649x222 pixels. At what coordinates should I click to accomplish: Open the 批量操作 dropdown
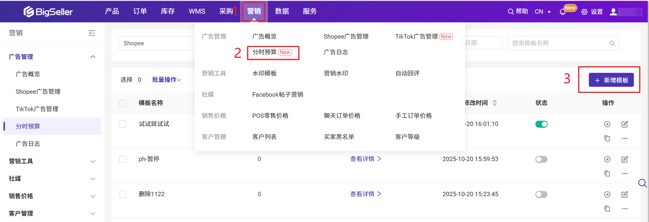click(166, 80)
